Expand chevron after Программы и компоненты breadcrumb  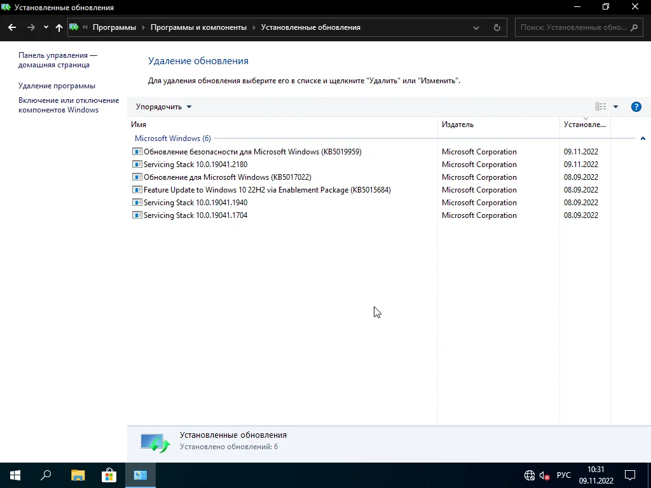pyautogui.click(x=254, y=27)
